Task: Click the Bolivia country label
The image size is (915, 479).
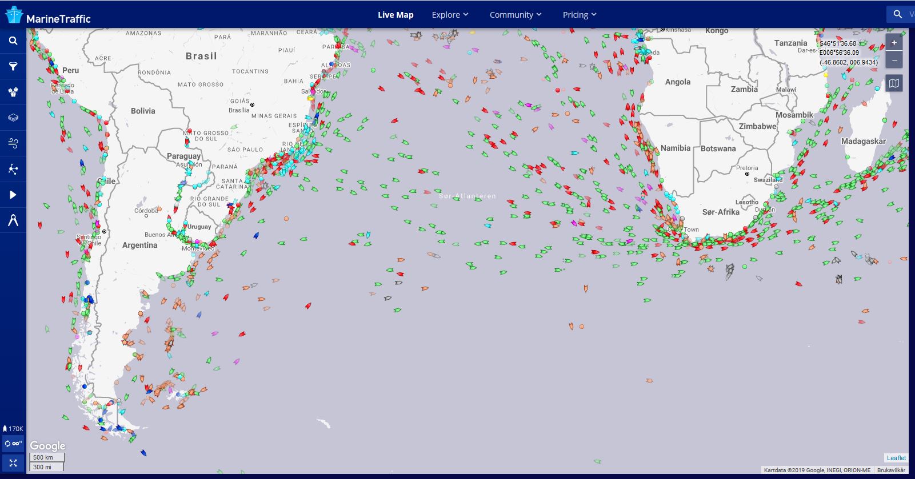Action: tap(143, 111)
